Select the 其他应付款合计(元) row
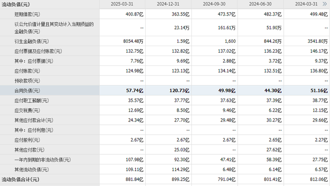Image resolution: width=330 pixels, height=186 pixels. click(x=165, y=120)
